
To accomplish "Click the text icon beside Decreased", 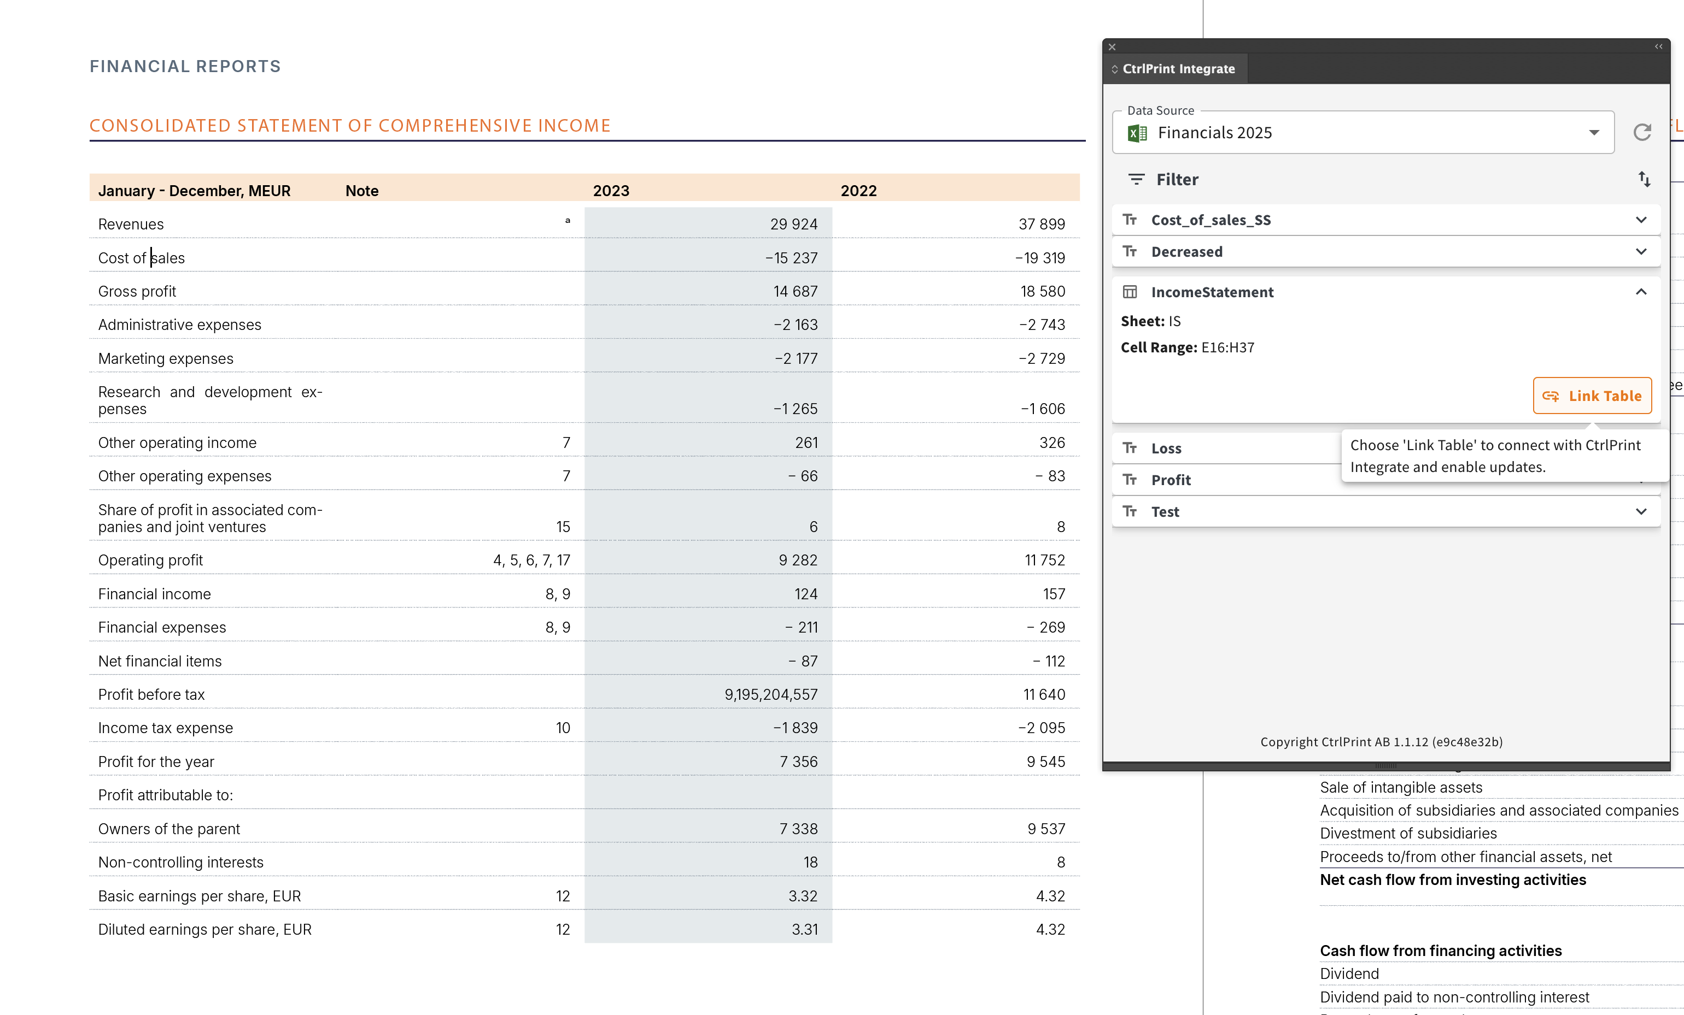I will click(1130, 251).
